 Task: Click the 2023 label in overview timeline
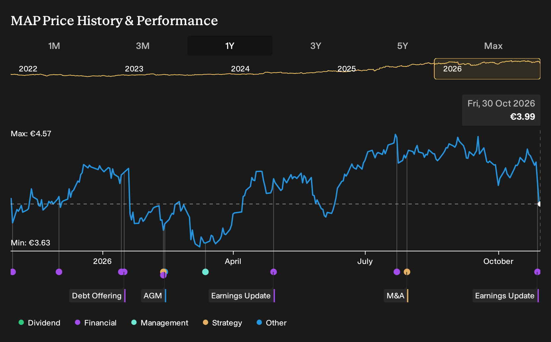[134, 69]
